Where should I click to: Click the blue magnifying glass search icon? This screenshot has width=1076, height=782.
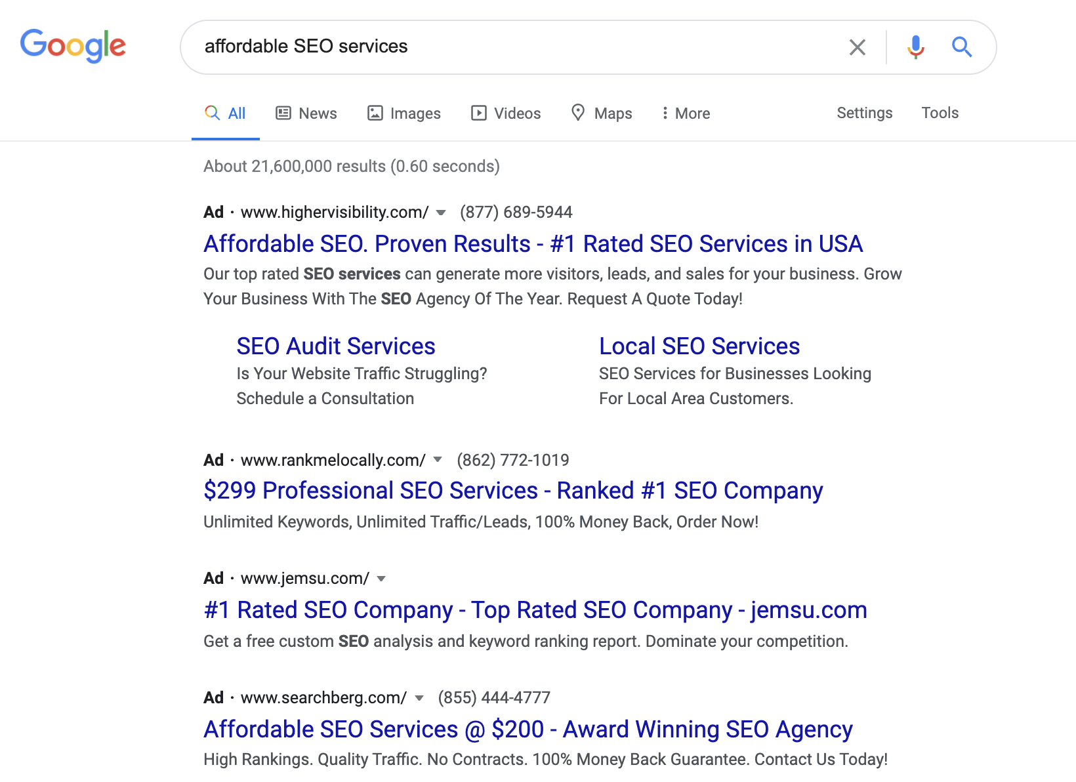click(x=962, y=47)
